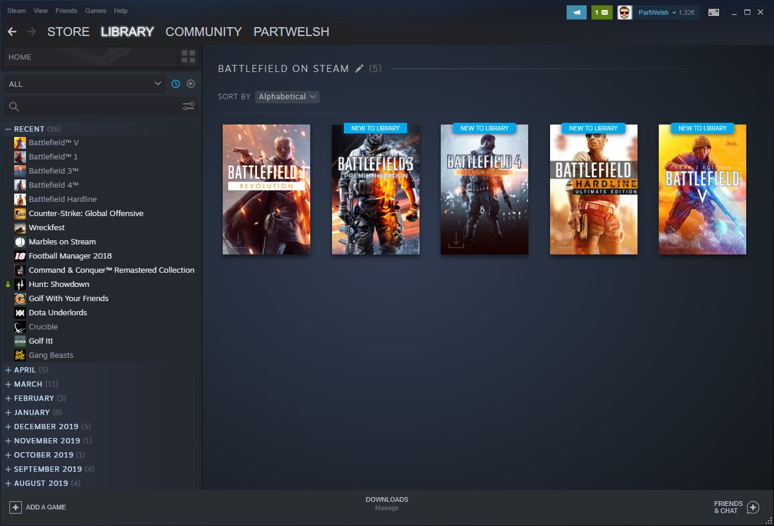This screenshot has height=526, width=774.
Task: Click Golf It! game icon
Action: tap(20, 341)
